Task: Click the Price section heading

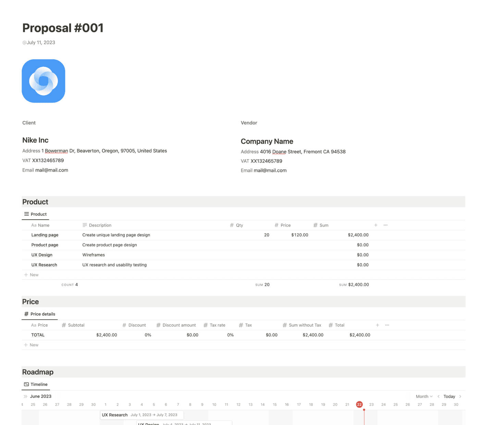Action: click(x=30, y=302)
